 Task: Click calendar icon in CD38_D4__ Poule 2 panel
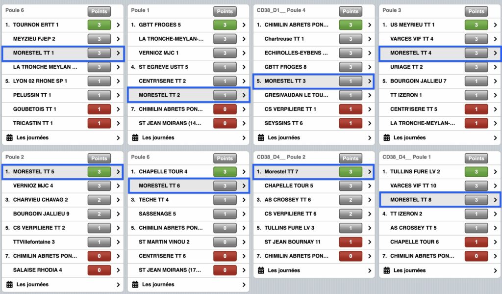(261, 270)
